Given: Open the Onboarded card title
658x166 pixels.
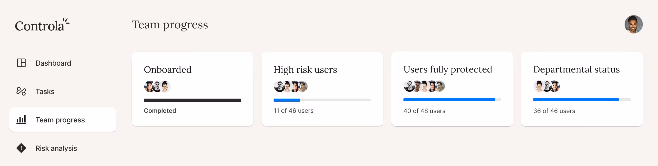Looking at the screenshot, I should coord(168,70).
